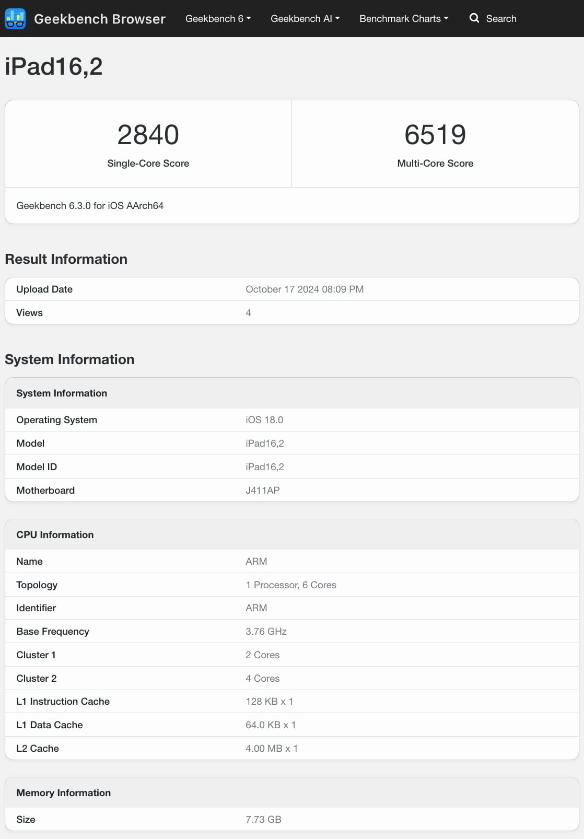Click the 1 Processor, 6 Cores topology value
This screenshot has height=839, width=584.
[291, 585]
